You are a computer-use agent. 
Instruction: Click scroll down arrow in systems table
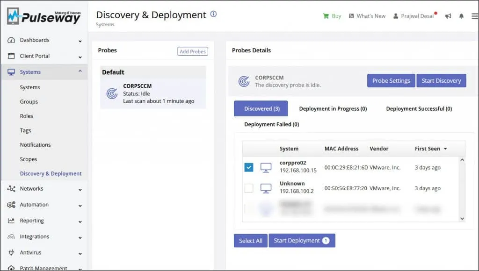click(462, 219)
